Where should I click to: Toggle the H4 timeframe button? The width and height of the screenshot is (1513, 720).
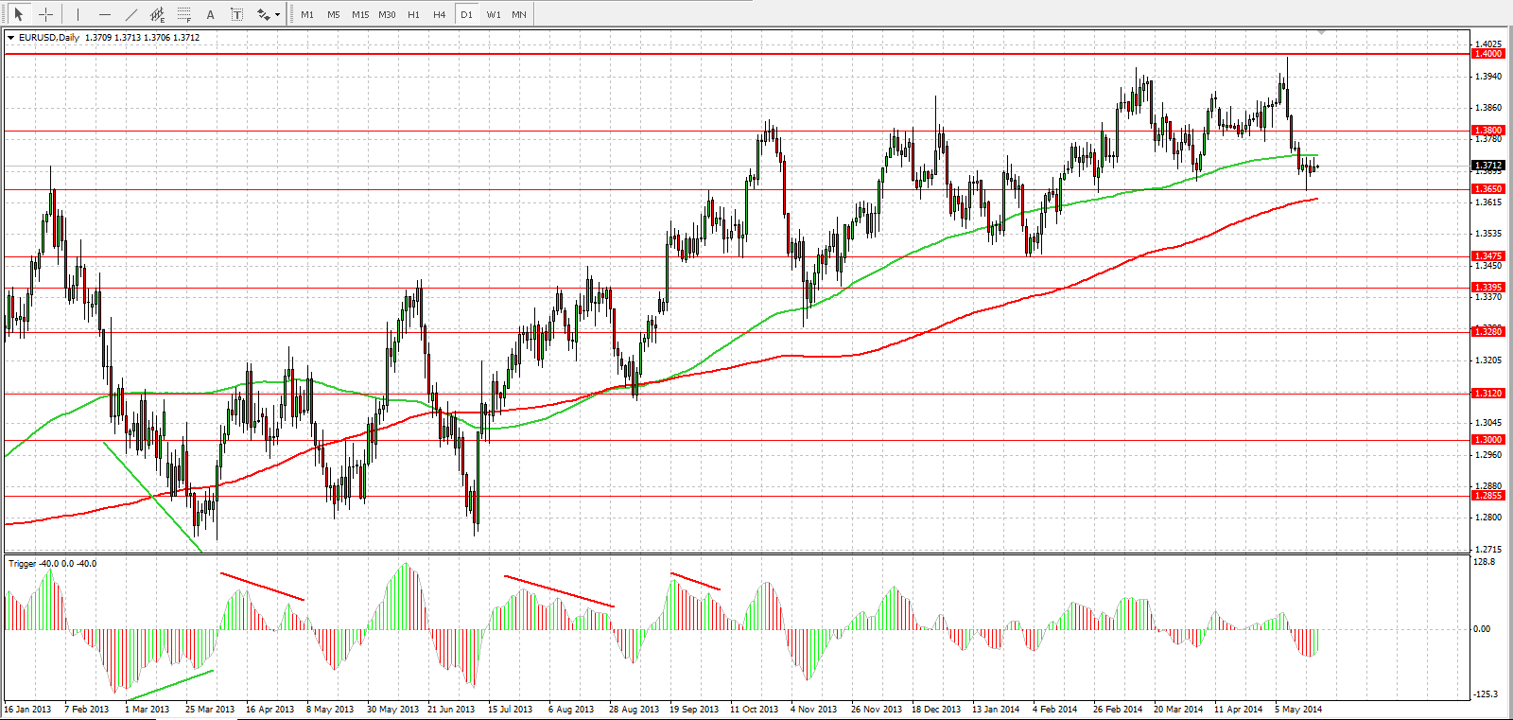(440, 14)
